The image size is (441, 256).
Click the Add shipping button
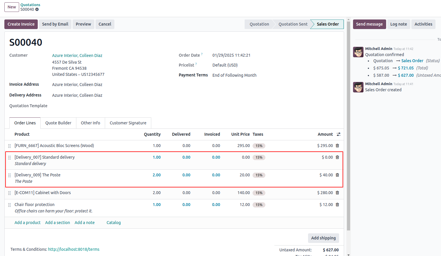(323, 238)
